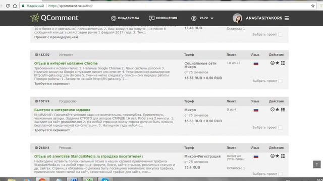The height and width of the screenshot is (181, 323).
Task: Click the Микро+Регистрация tariff text
Action: pos(202,156)
